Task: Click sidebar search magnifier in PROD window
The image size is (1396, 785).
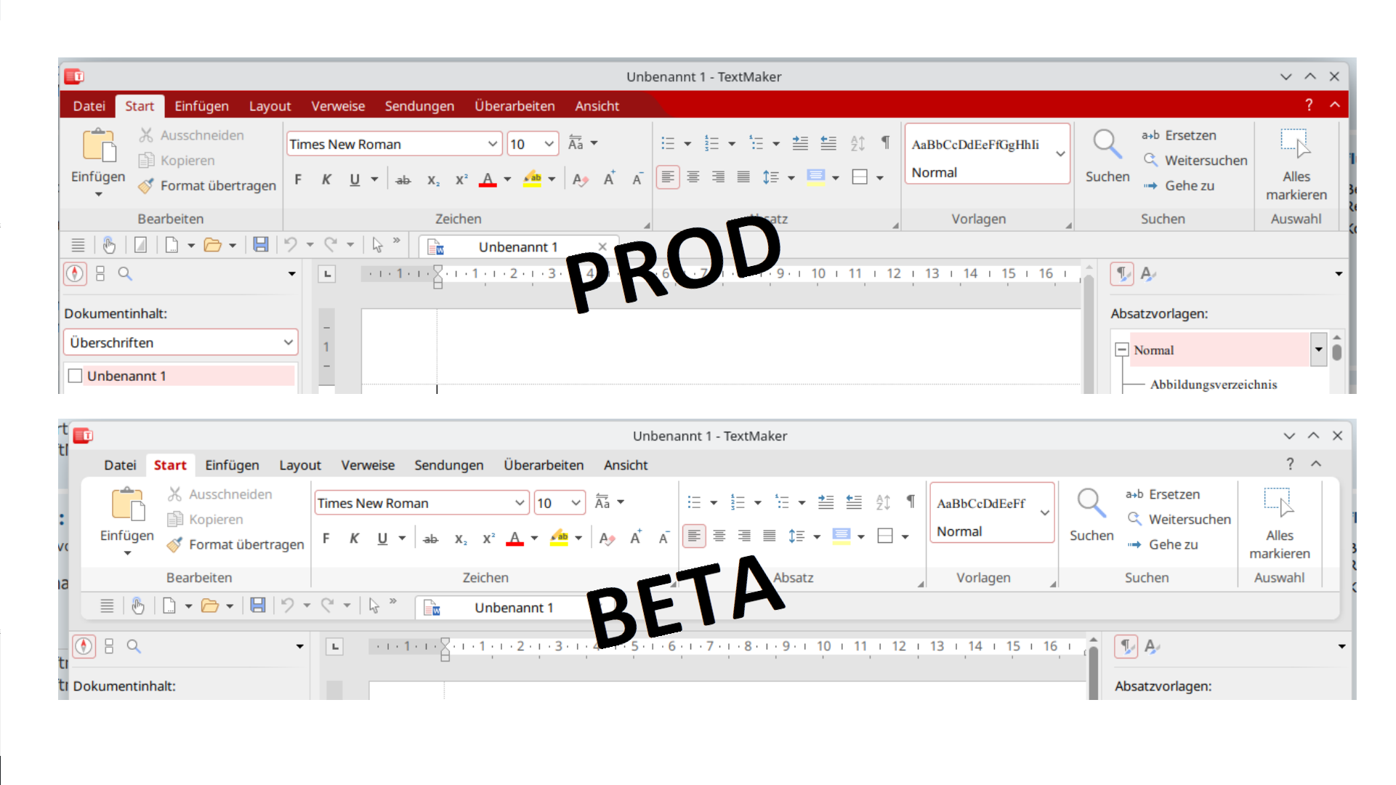Action: pyautogui.click(x=125, y=274)
